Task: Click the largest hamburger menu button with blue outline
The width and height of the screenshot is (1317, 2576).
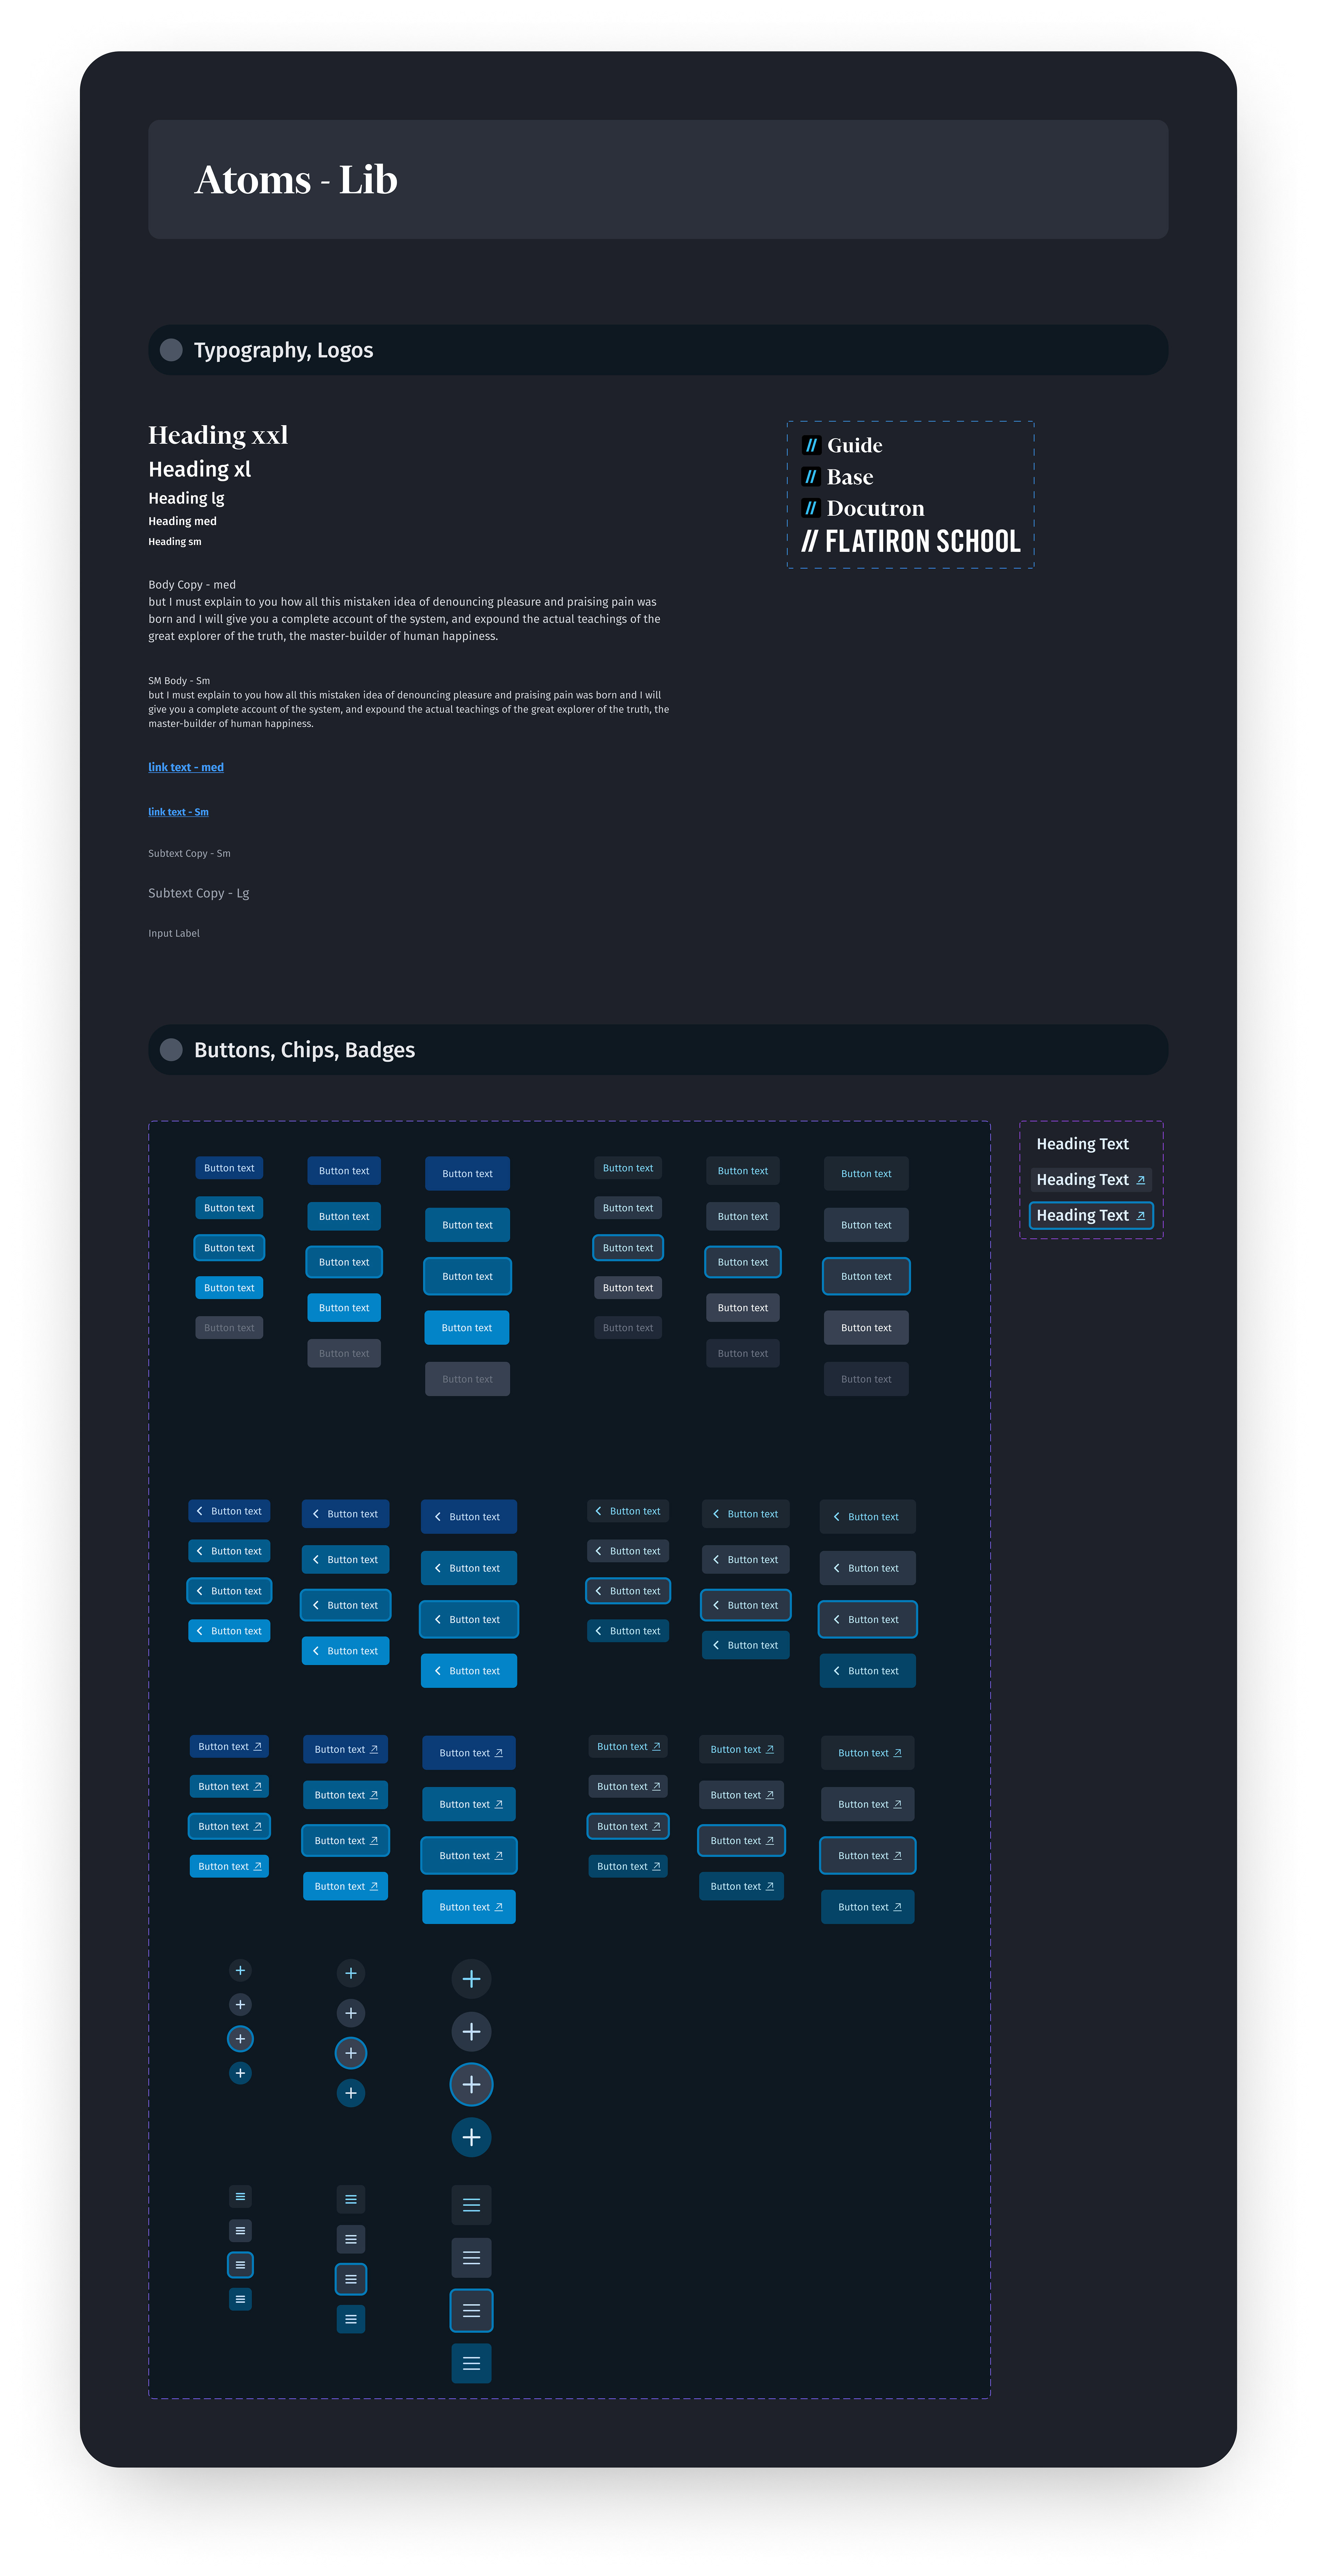Action: (x=471, y=2310)
